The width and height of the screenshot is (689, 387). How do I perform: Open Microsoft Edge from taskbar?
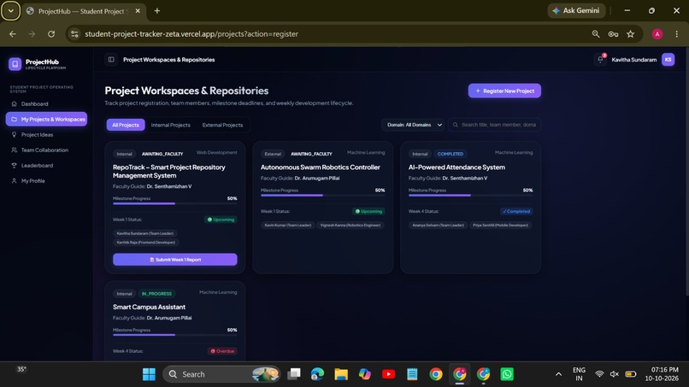click(317, 374)
